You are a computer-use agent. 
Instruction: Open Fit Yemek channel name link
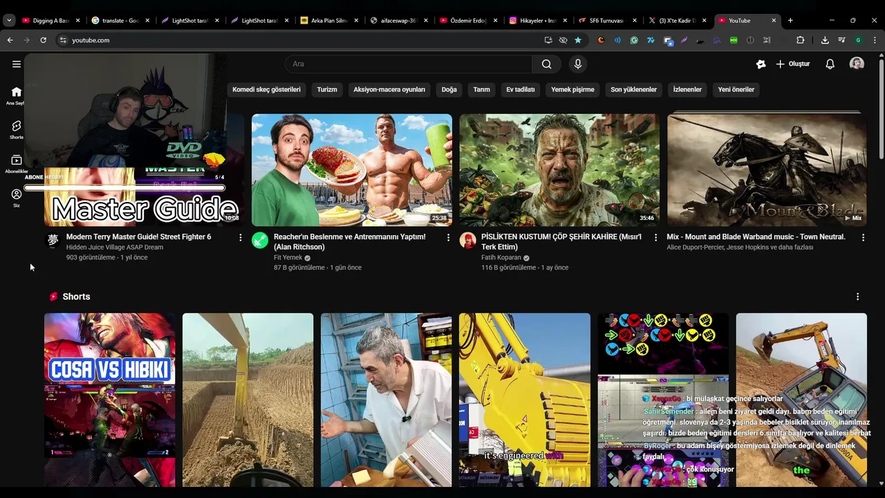click(x=288, y=258)
